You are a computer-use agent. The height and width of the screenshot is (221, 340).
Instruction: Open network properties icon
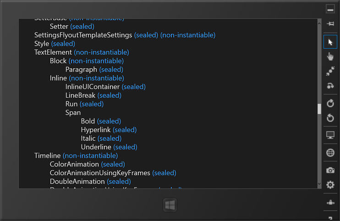(330, 202)
